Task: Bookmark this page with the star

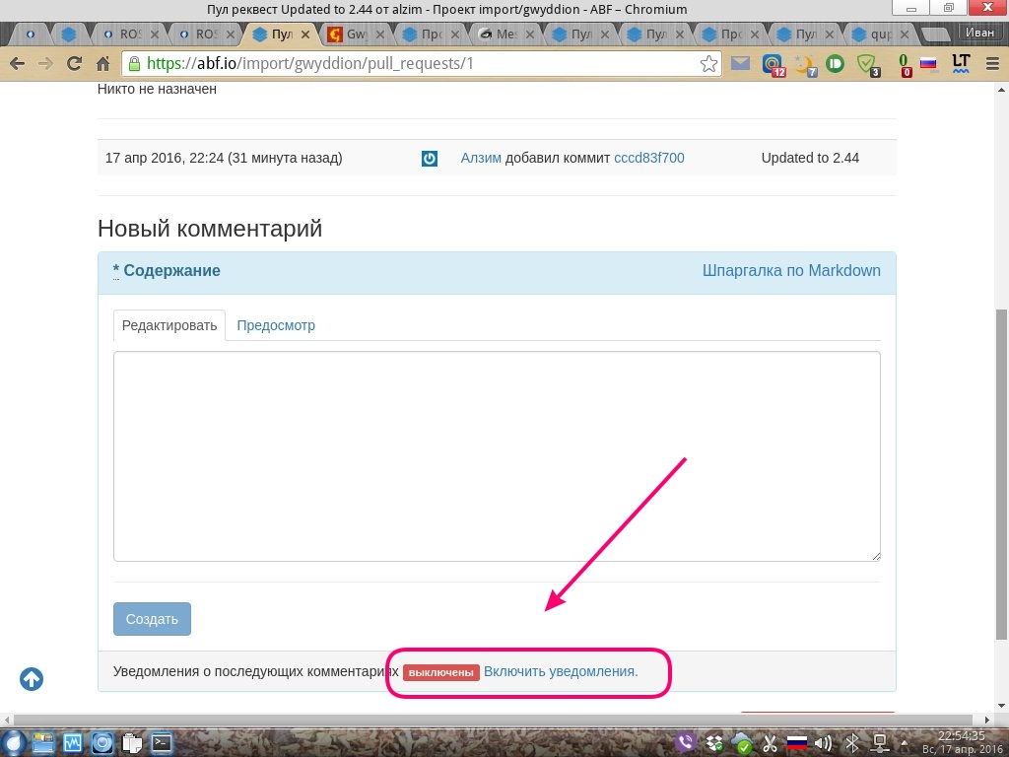Action: click(708, 64)
